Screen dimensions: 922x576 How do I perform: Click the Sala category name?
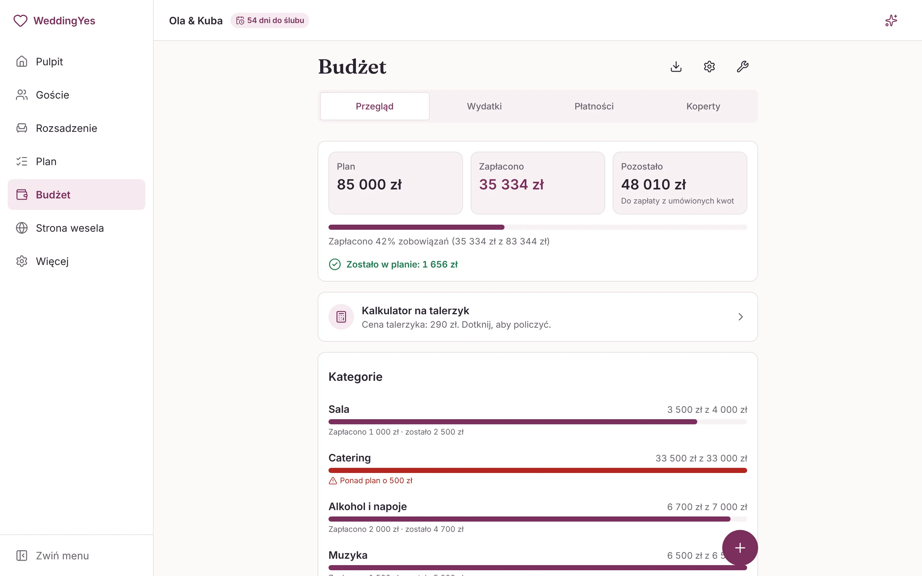[x=339, y=409]
